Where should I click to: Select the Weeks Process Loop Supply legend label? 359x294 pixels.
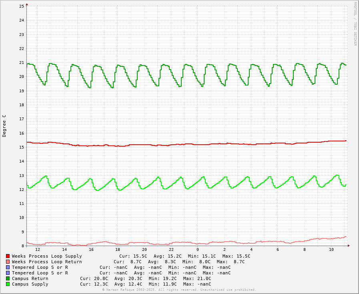47,256
